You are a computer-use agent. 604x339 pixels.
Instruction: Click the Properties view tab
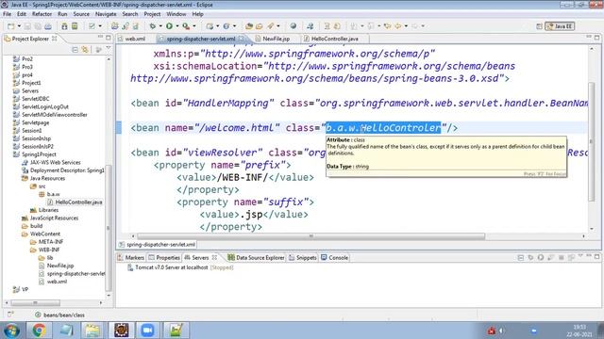point(164,257)
